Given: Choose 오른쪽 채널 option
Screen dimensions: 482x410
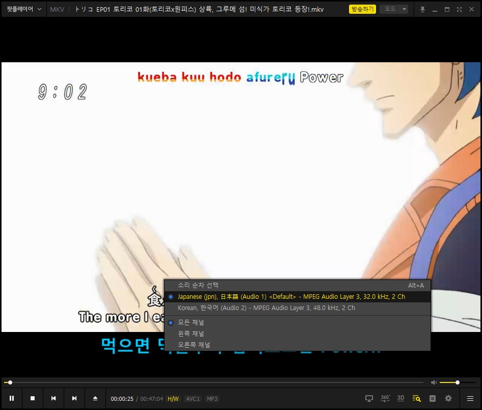Looking at the screenshot, I should pyautogui.click(x=298, y=345).
